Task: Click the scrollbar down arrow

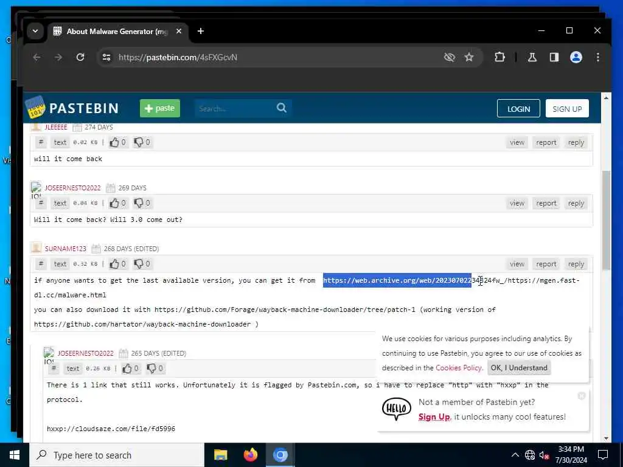Action: [x=606, y=438]
